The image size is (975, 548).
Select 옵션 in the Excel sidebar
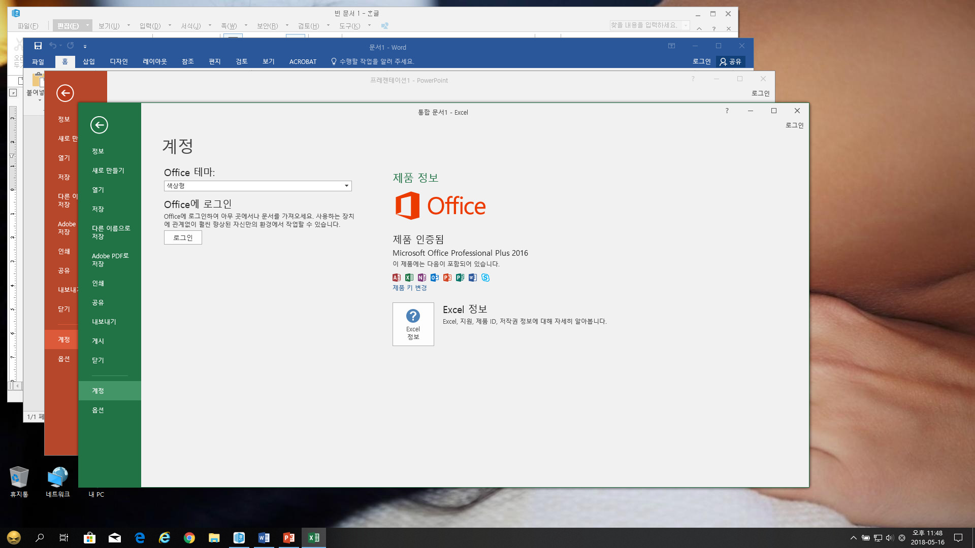point(110,410)
